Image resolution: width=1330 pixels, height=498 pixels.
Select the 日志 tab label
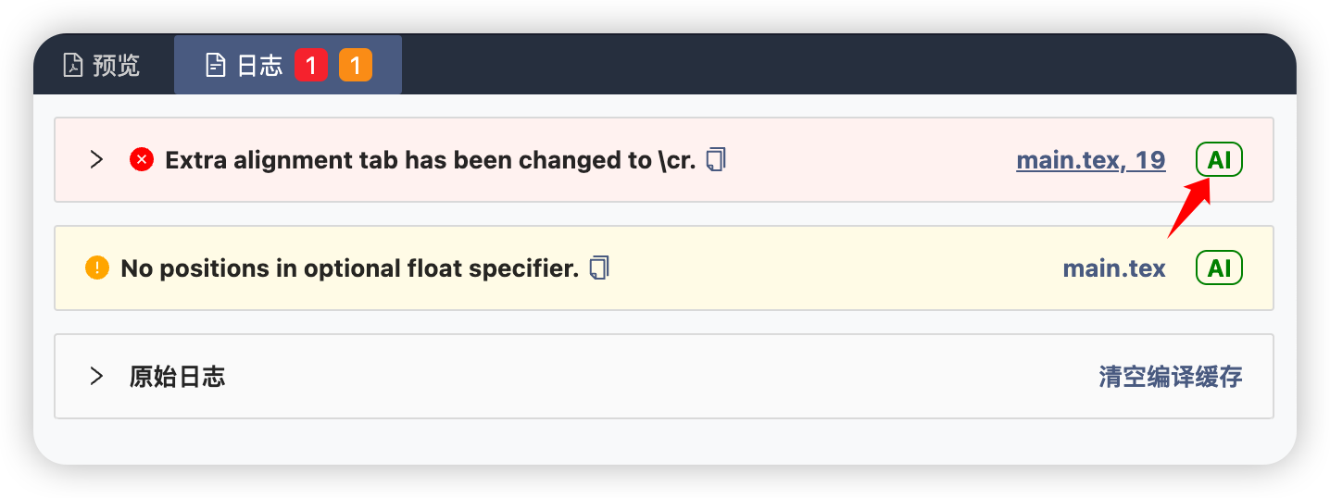[259, 66]
